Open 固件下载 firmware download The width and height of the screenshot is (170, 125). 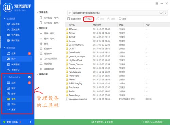pos(13,41)
